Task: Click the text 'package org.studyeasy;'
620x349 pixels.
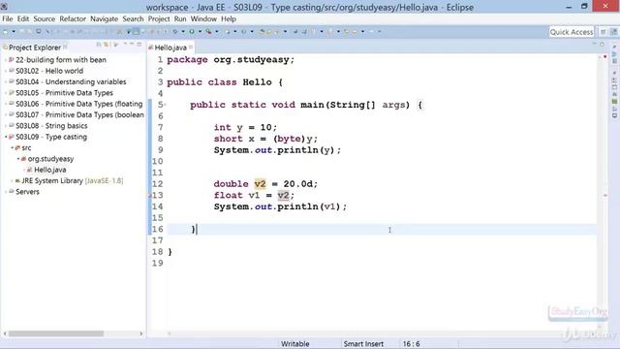Action: pyautogui.click(x=231, y=60)
